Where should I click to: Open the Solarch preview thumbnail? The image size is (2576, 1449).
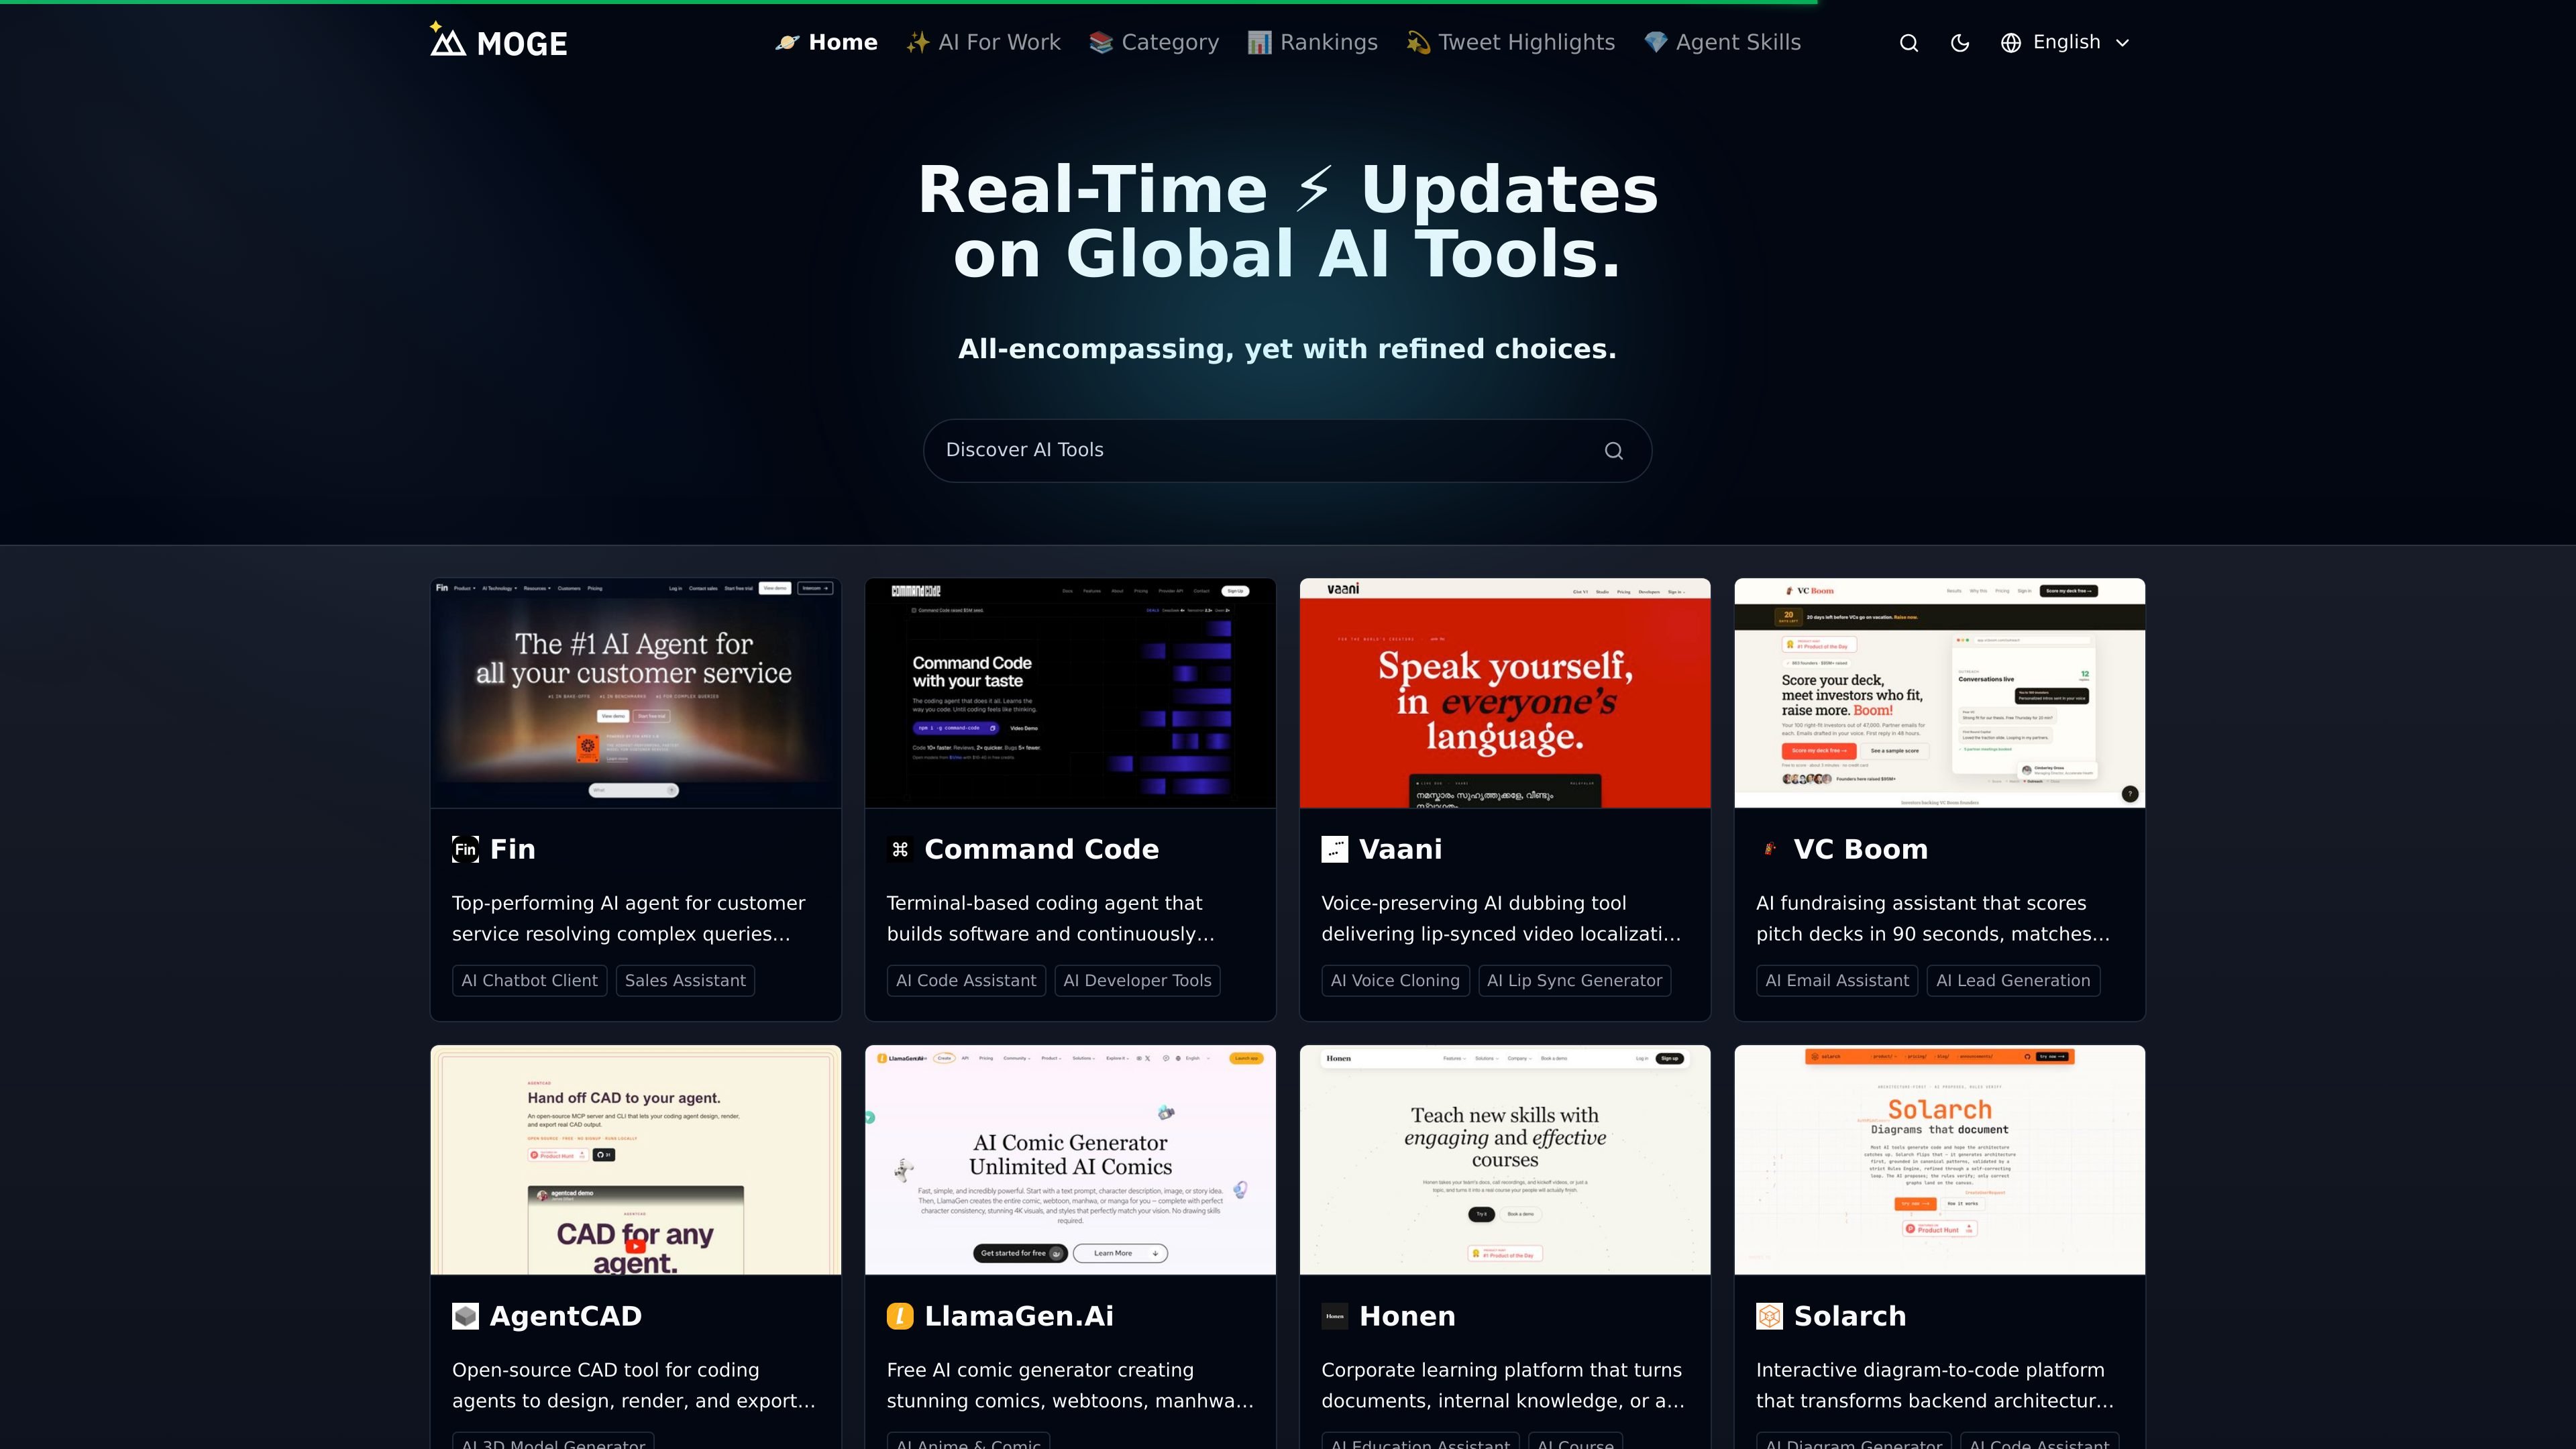1940,1160
